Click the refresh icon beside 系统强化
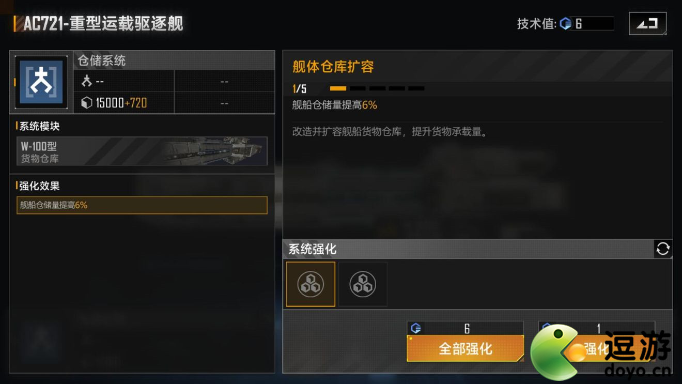682x384 pixels. tap(663, 249)
